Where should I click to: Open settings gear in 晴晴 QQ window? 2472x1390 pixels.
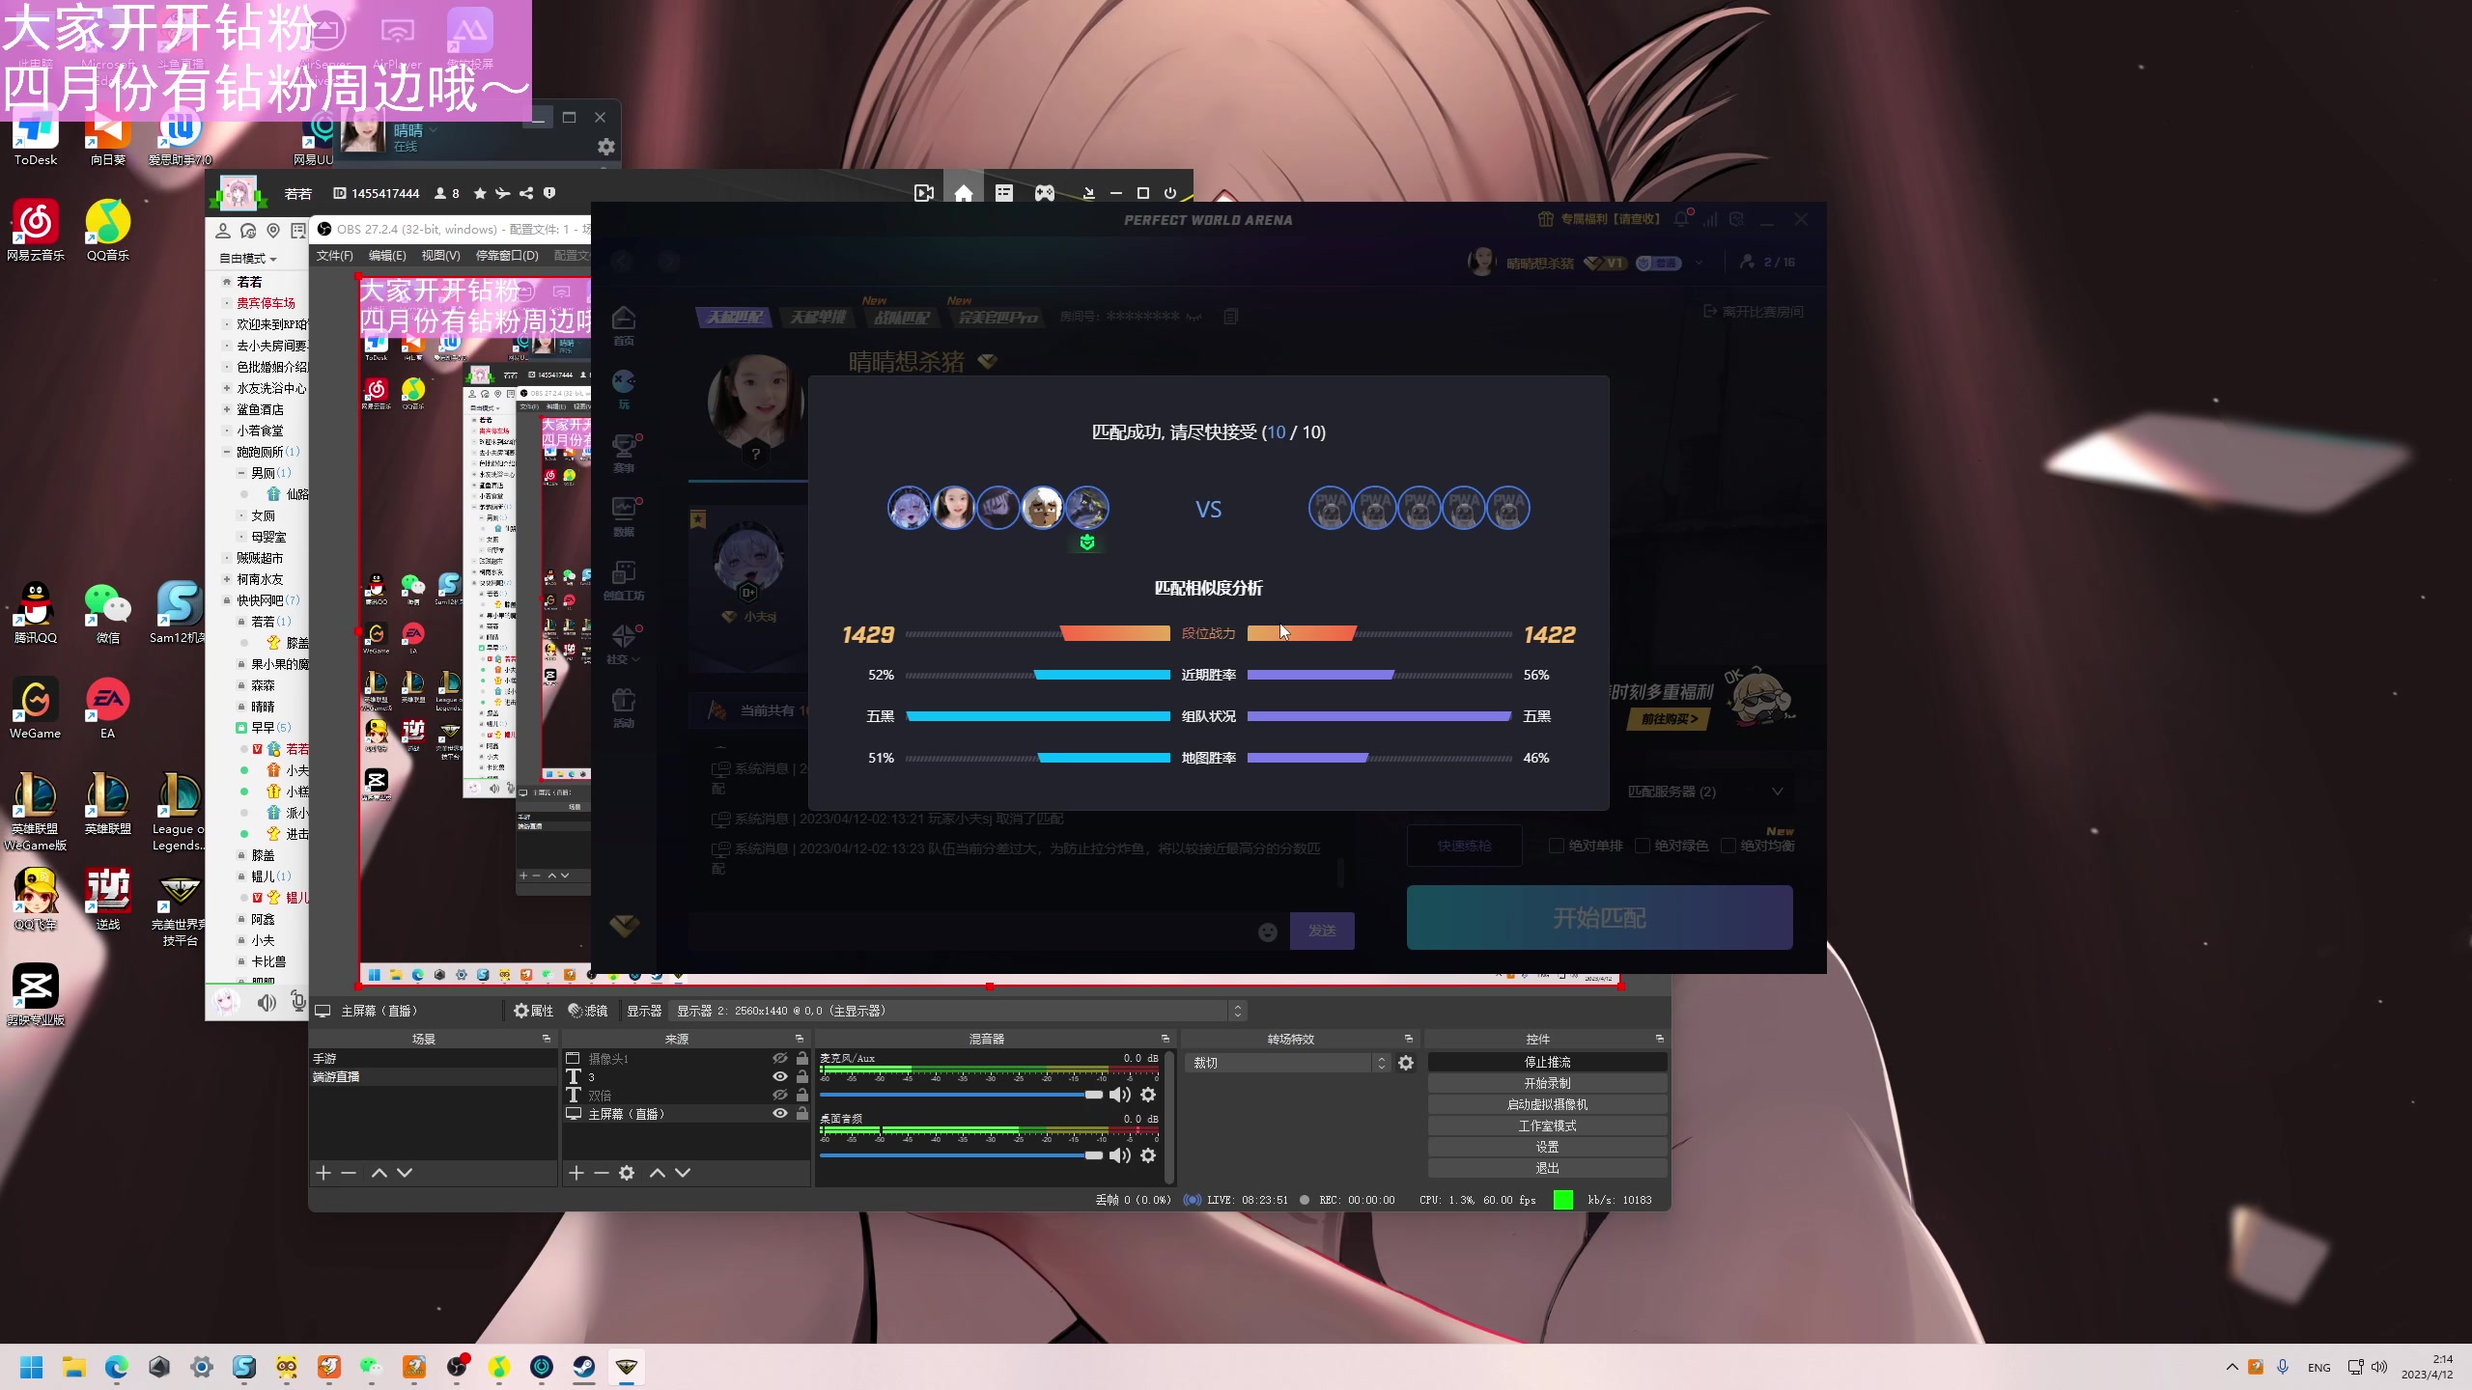point(606,147)
